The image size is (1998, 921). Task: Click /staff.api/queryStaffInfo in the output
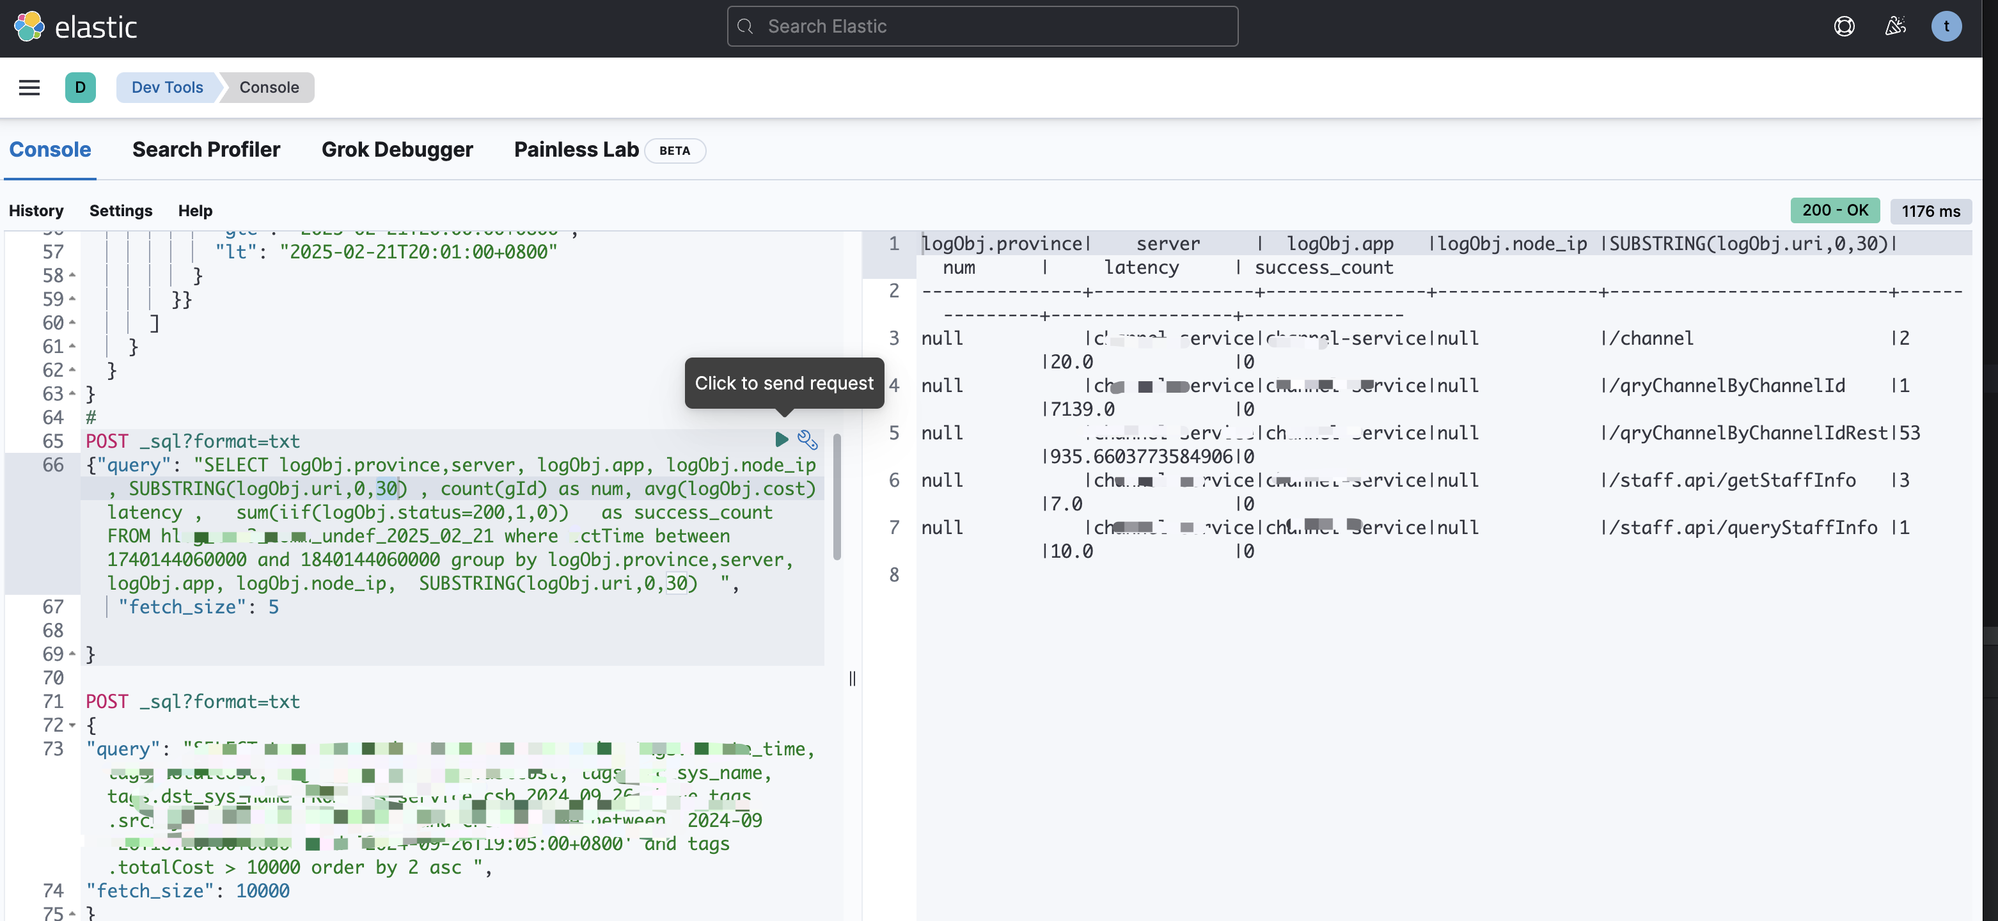[x=1743, y=528]
